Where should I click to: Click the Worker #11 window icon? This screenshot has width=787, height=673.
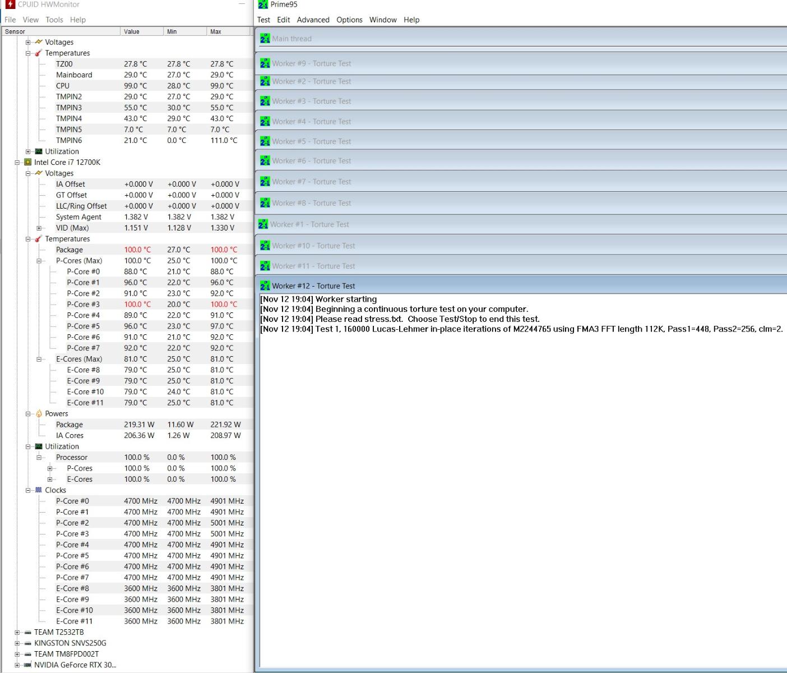pos(265,266)
